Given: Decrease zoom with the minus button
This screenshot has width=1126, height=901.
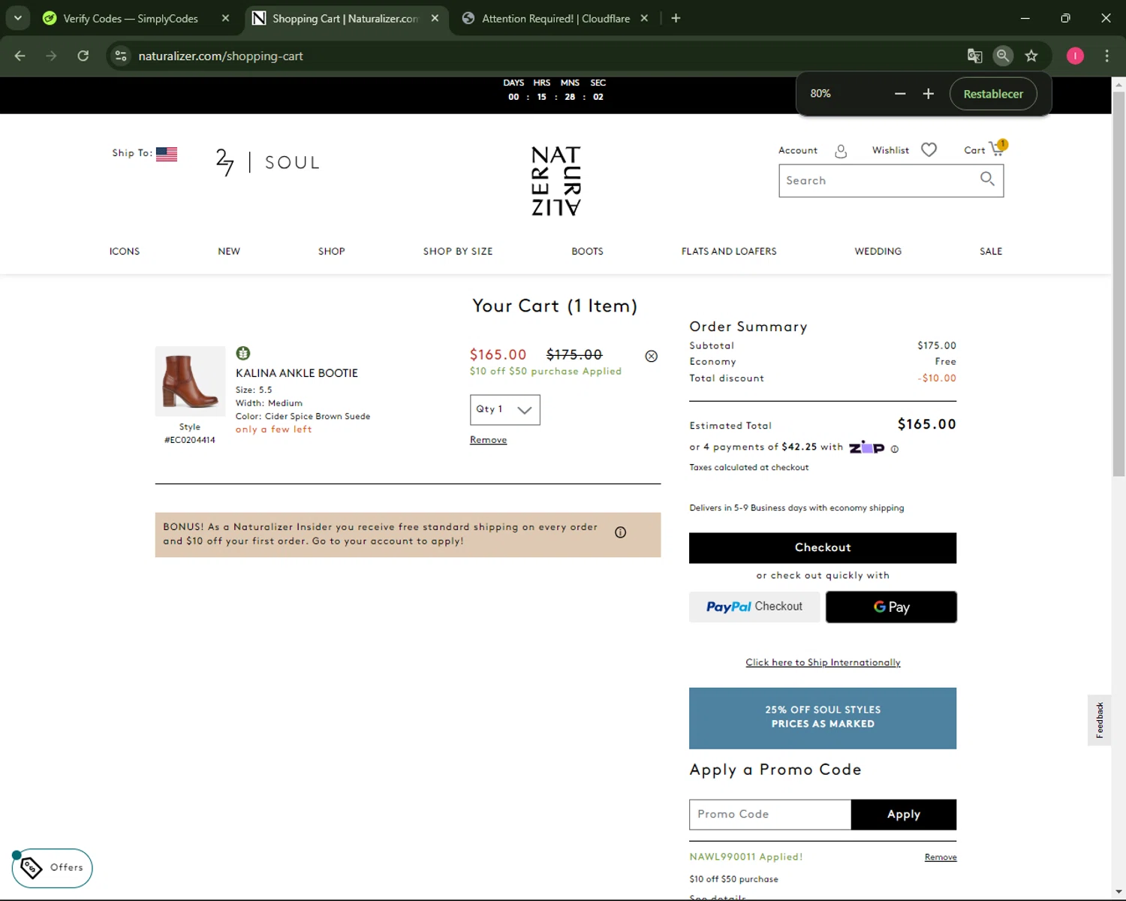Looking at the screenshot, I should 900,94.
